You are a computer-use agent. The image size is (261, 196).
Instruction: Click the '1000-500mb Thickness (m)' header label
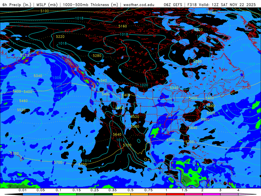90,5
